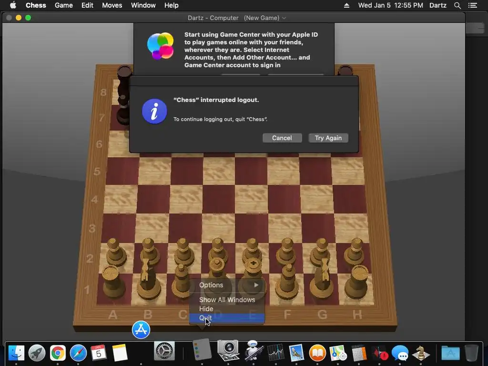Viewport: 488px width, 366px height.
Task: Open the Window menu
Action: click(143, 5)
